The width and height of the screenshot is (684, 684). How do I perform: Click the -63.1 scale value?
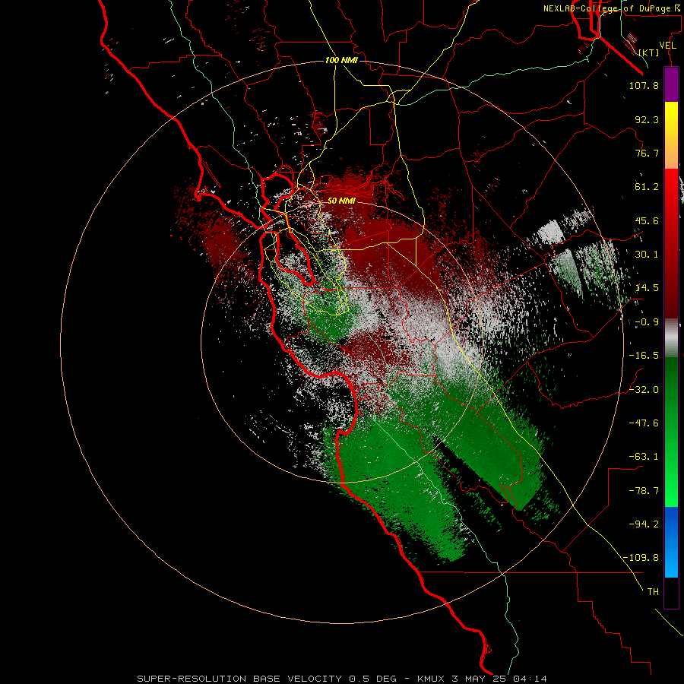point(644,457)
